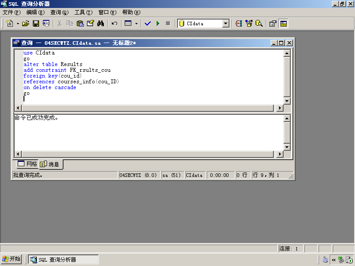Click the keyboard language bar tray icon
The width and height of the screenshot is (355, 266).
coord(325,259)
